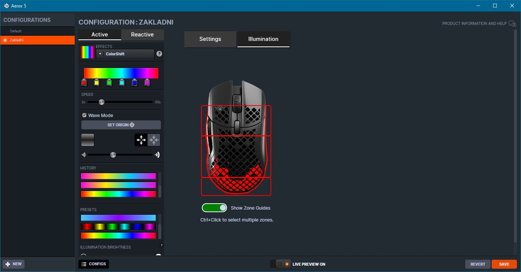Switch to the Active tab

100,35
